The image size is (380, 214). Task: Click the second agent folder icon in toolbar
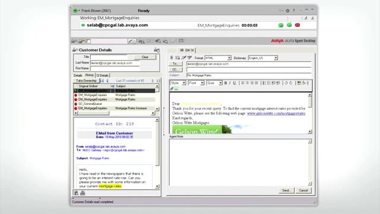(82, 41)
